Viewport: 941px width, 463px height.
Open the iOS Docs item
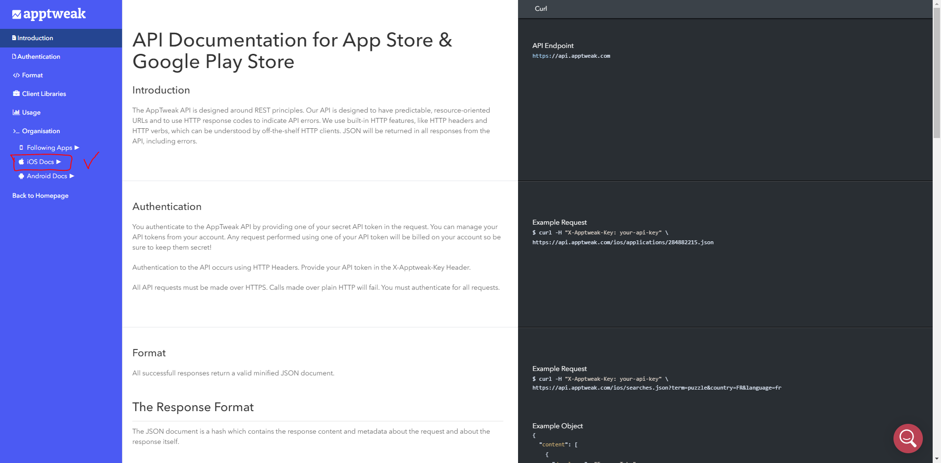pos(40,162)
